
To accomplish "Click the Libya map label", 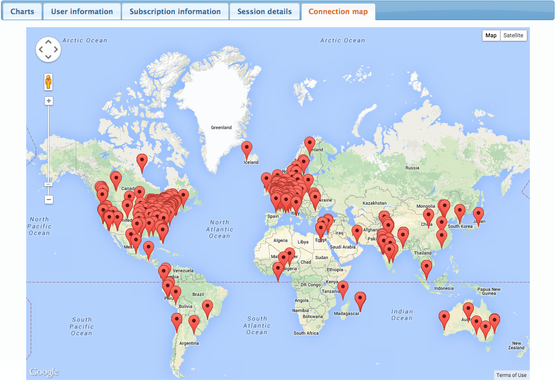I will tap(303, 242).
